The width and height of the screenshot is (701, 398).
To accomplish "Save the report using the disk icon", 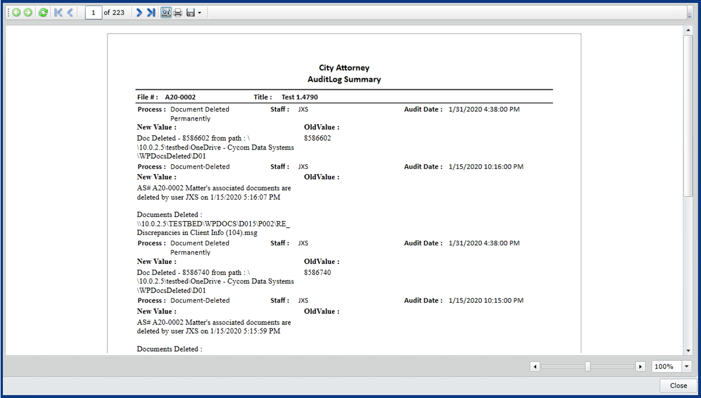I will pyautogui.click(x=190, y=12).
